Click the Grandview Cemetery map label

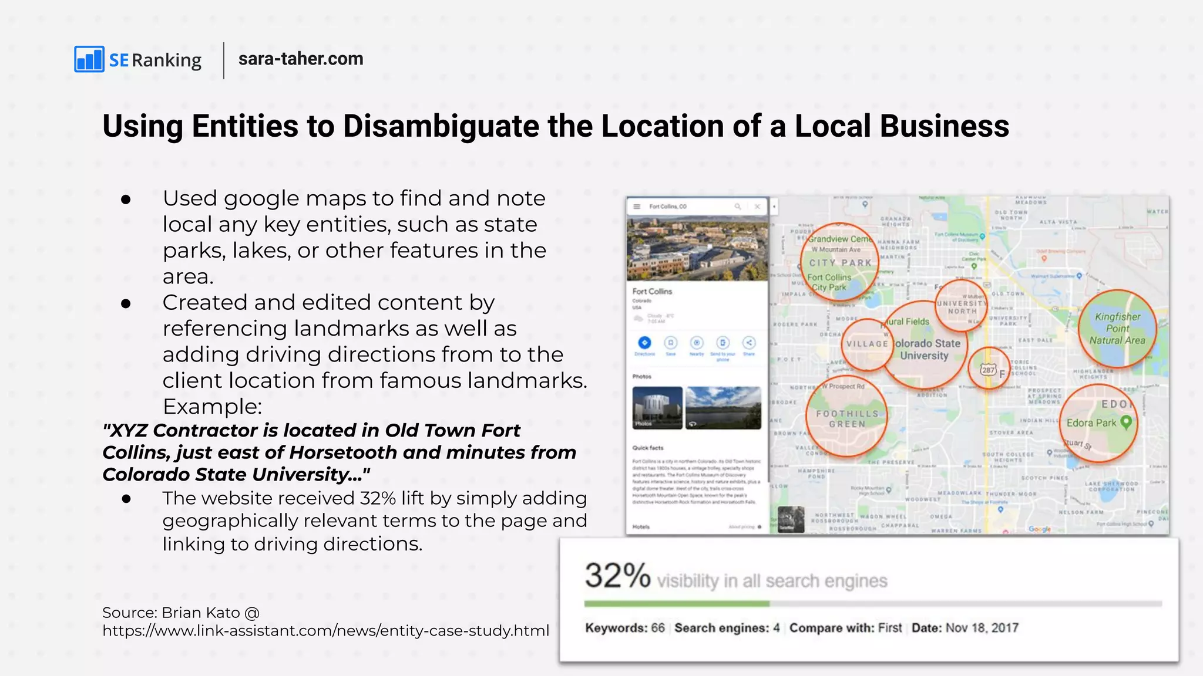coord(840,239)
